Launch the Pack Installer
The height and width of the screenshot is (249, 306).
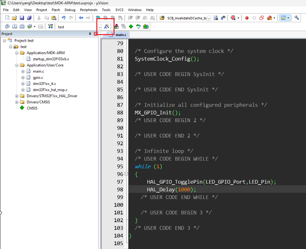coord(146,27)
